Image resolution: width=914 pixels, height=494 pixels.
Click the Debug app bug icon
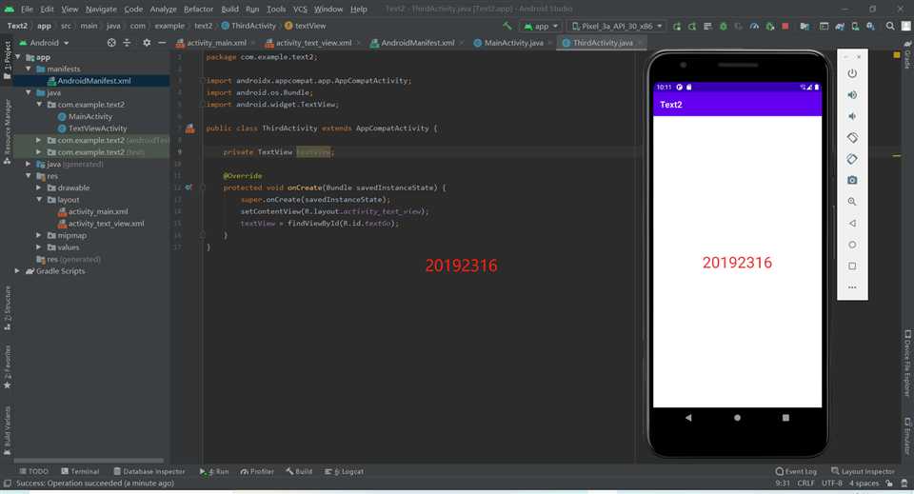724,27
